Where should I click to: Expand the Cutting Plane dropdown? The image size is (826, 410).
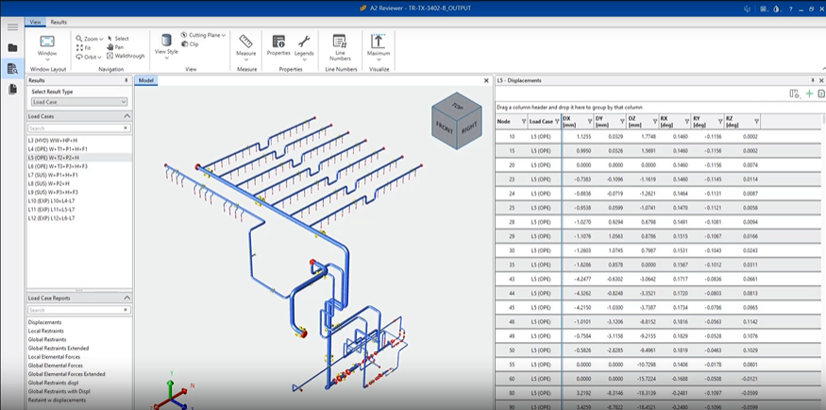click(223, 35)
